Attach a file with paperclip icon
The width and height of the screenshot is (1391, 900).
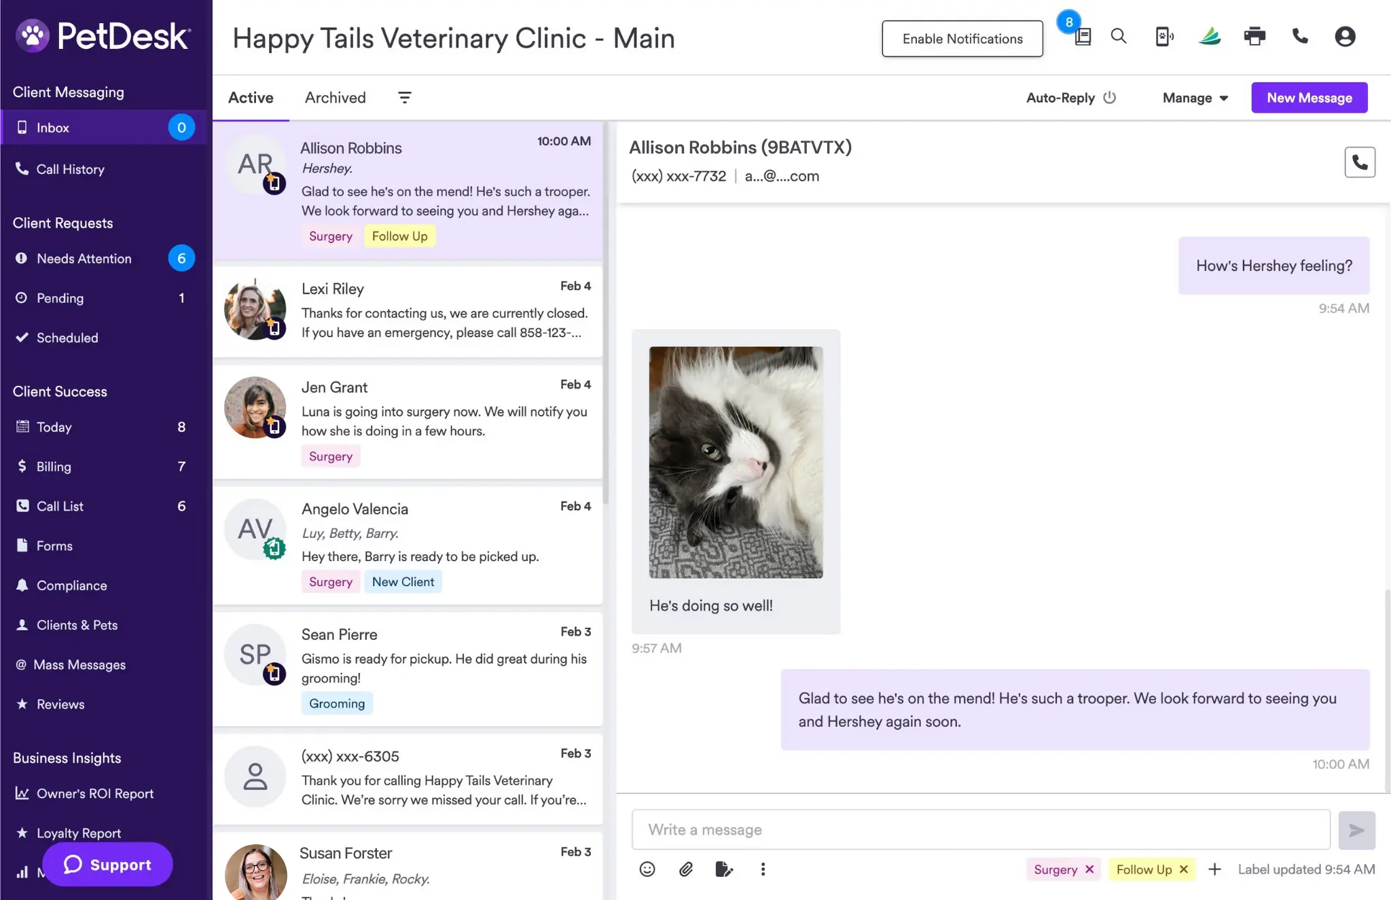click(686, 869)
